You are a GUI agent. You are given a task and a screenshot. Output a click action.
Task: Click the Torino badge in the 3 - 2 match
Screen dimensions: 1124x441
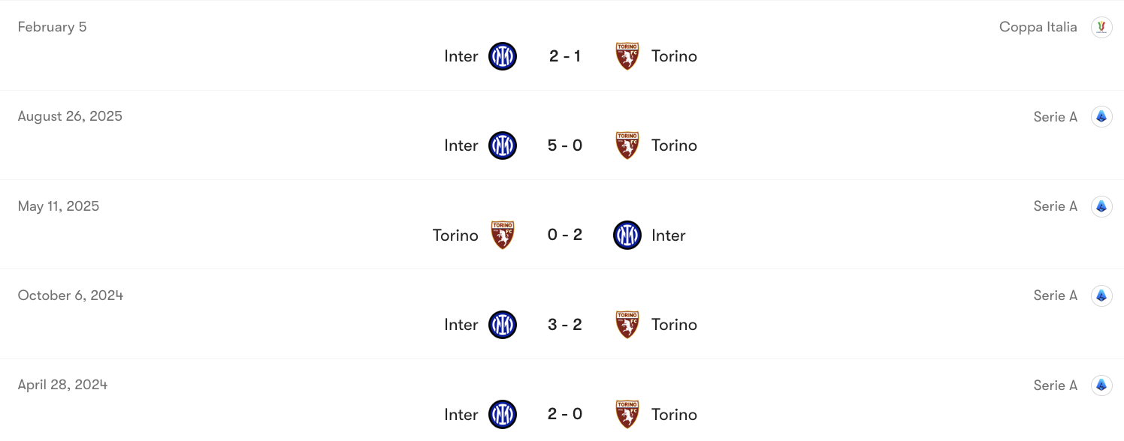click(x=627, y=325)
